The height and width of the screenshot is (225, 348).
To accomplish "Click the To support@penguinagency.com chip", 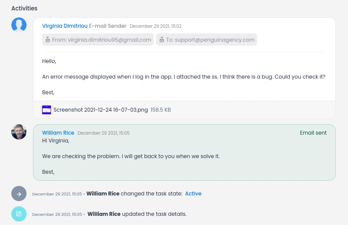I will 207,40.
